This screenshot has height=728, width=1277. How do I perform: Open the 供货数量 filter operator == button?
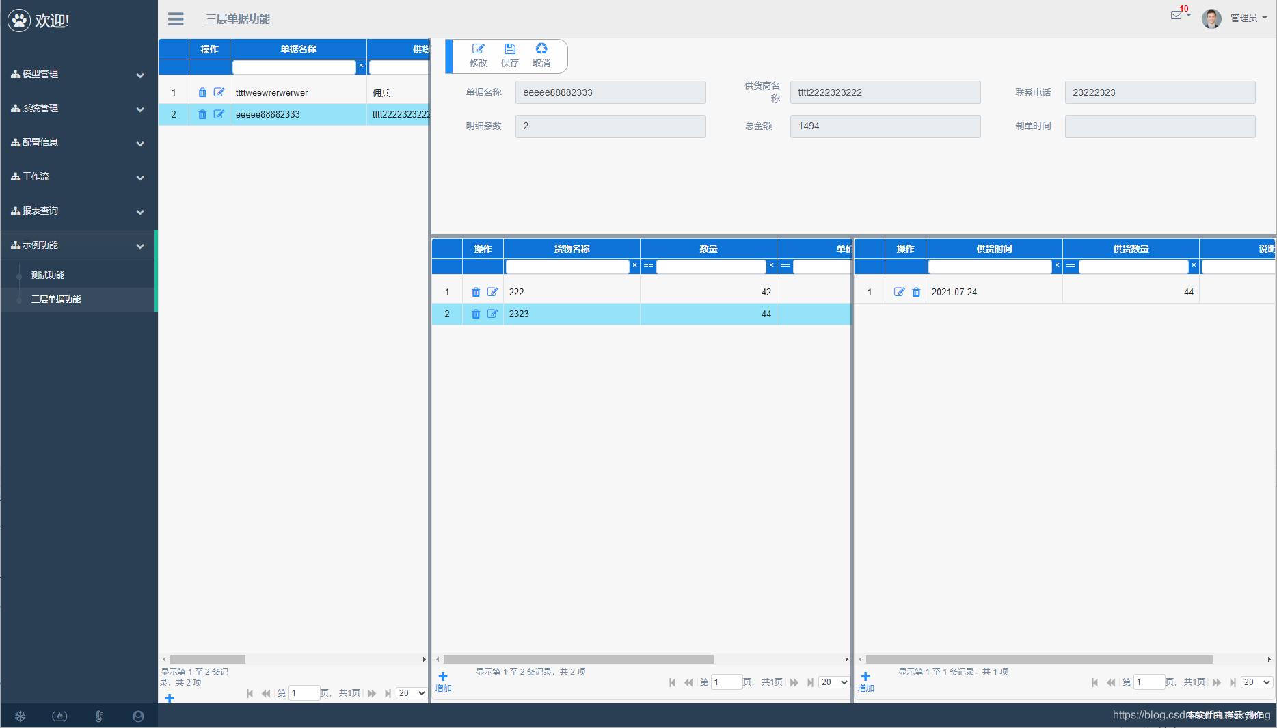pos(1071,266)
